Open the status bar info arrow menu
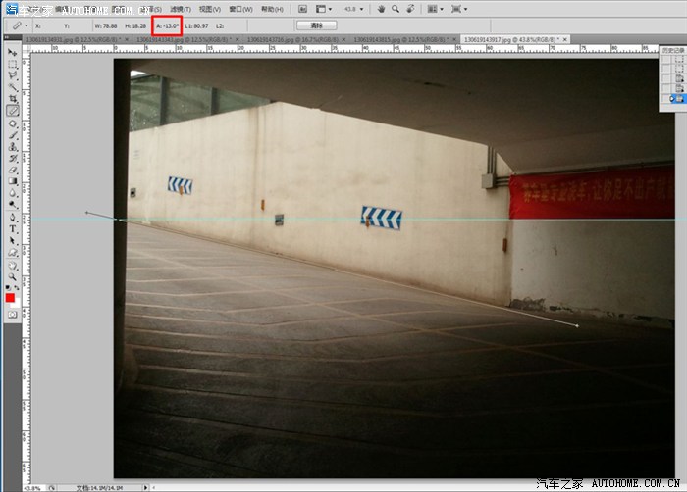The height and width of the screenshot is (492, 687). tap(146, 487)
